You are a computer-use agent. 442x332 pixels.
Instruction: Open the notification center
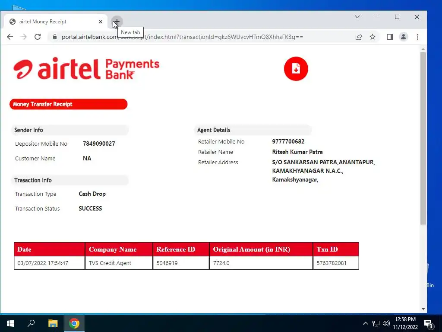point(429,323)
